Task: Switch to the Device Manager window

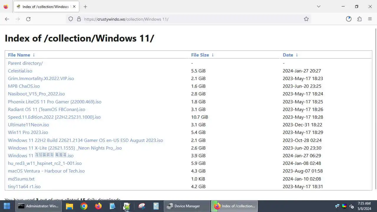Action: 187,206
